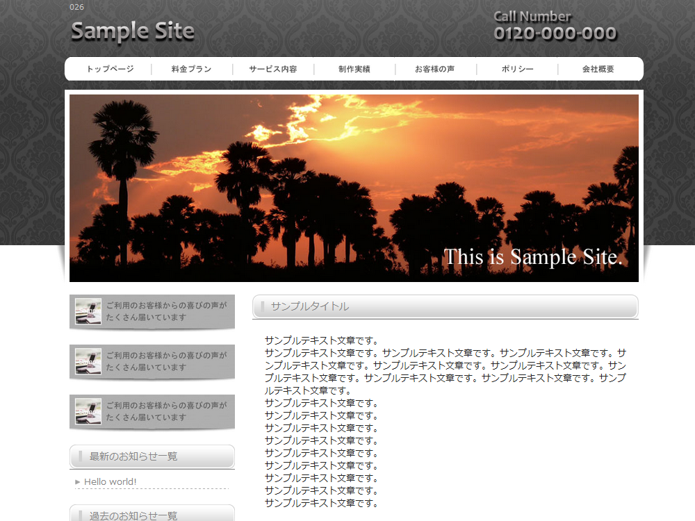The width and height of the screenshot is (695, 521).
Task: Click the Call Number label
Action: (x=532, y=17)
